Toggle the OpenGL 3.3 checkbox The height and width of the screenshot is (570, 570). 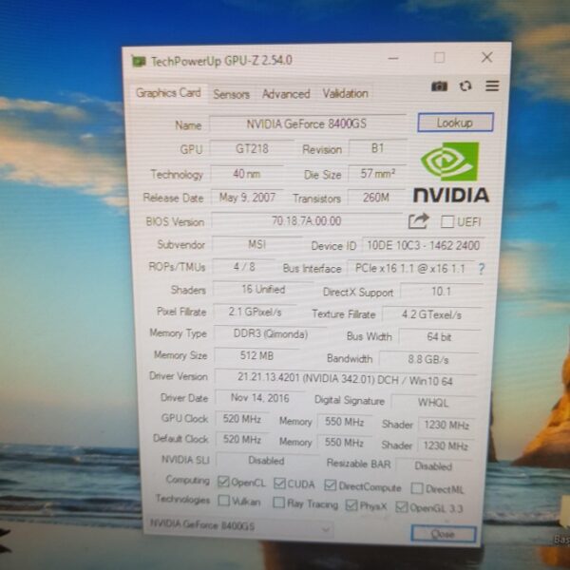(401, 506)
